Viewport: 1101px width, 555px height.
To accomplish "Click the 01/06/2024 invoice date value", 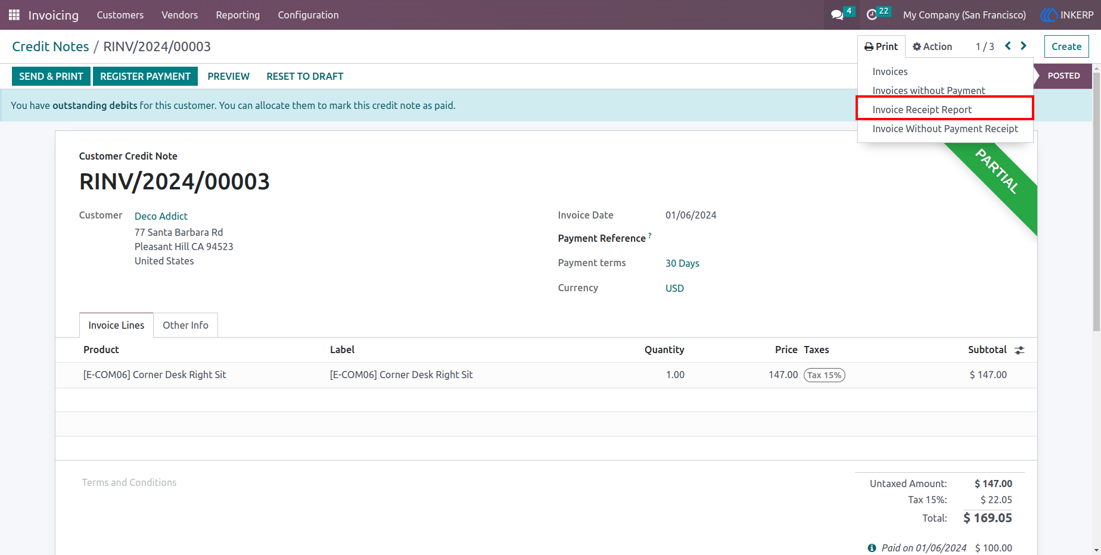I will [x=691, y=215].
